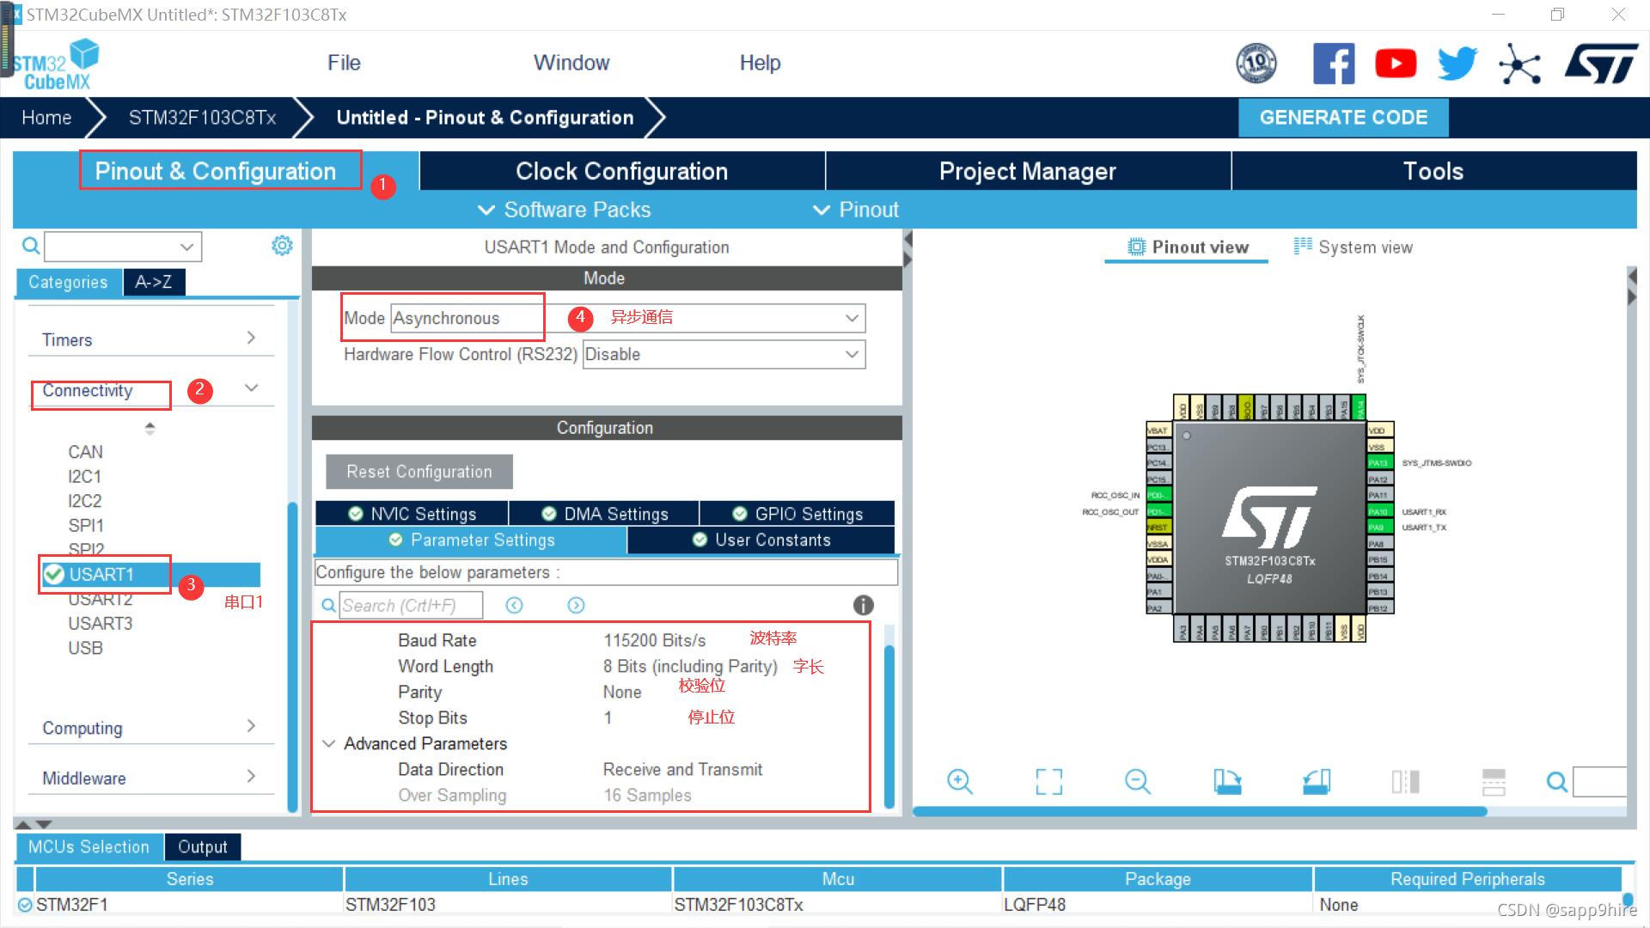Image resolution: width=1650 pixels, height=928 pixels.
Task: Switch to System view
Action: coord(1353,247)
